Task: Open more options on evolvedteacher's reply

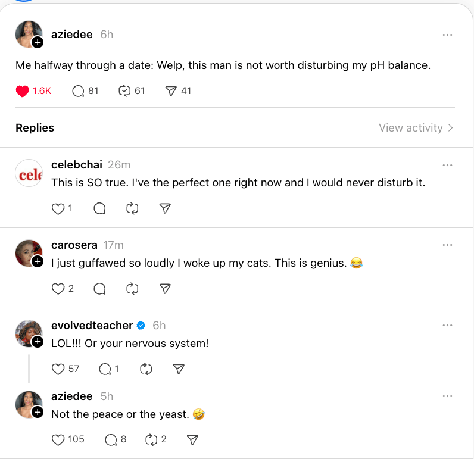Action: [x=448, y=326]
